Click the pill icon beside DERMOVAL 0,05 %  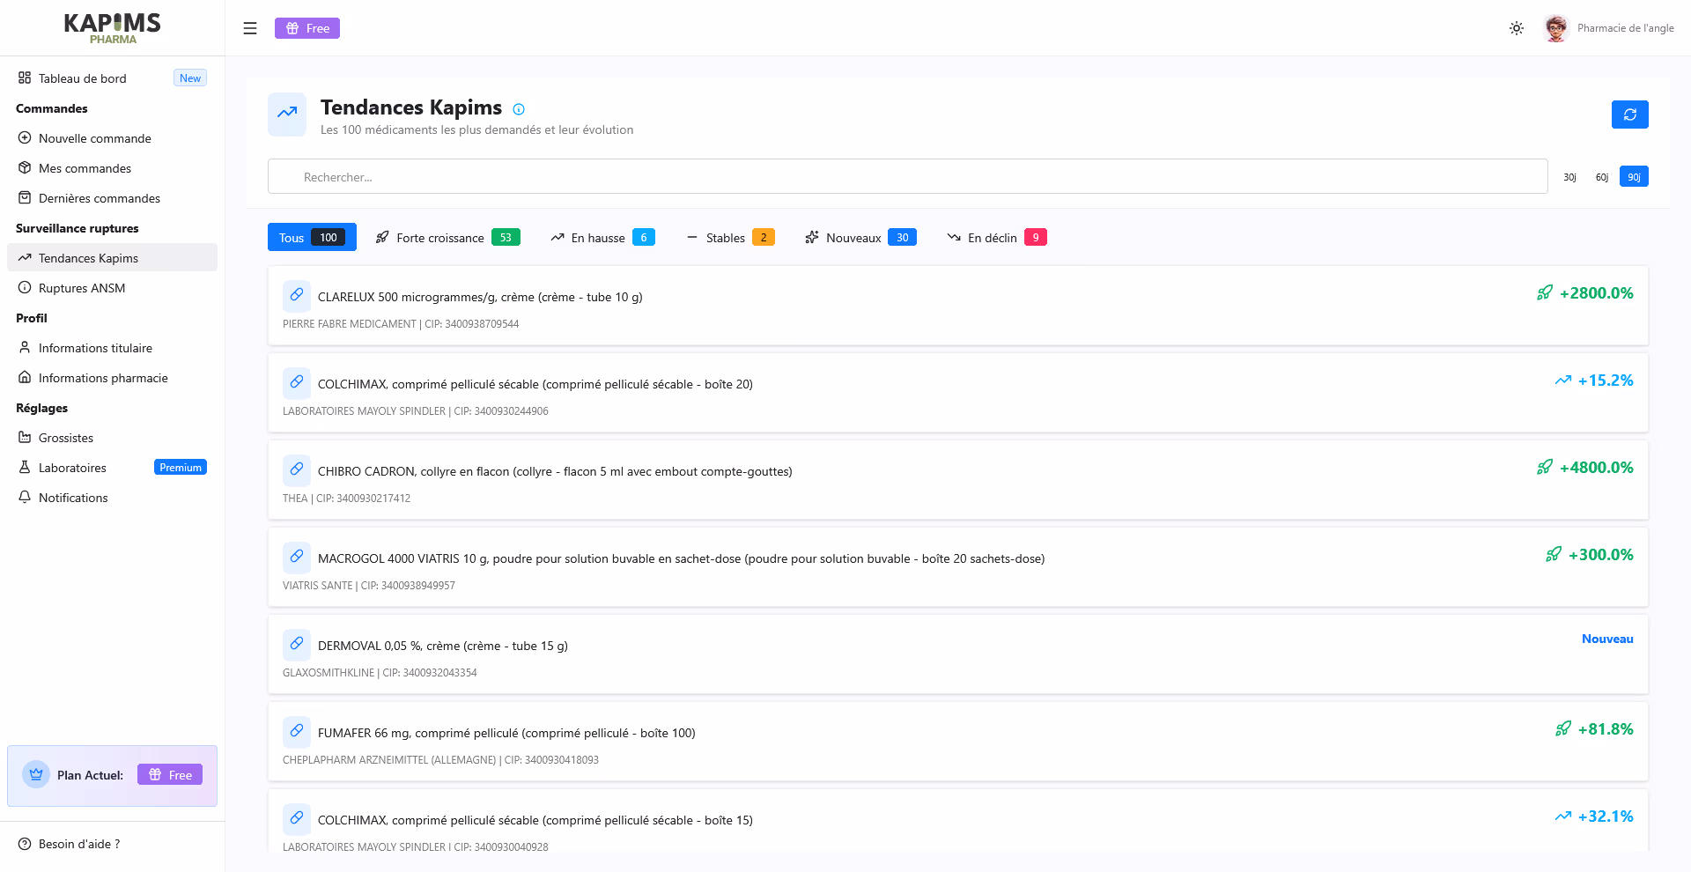tap(297, 645)
